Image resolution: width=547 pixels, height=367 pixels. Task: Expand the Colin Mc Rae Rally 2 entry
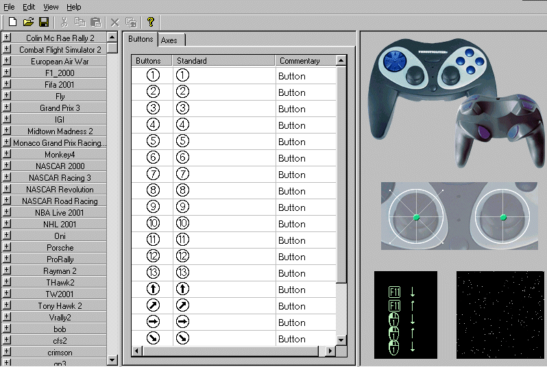pos(6,38)
